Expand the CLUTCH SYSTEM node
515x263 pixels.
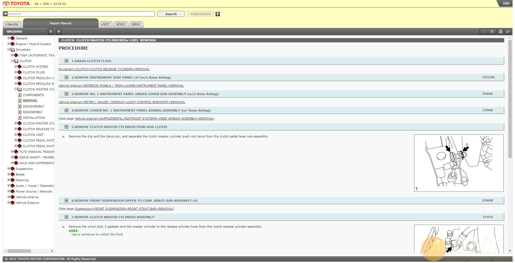[x=16, y=66]
